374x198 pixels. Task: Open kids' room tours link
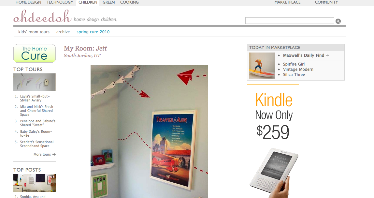tap(34, 32)
